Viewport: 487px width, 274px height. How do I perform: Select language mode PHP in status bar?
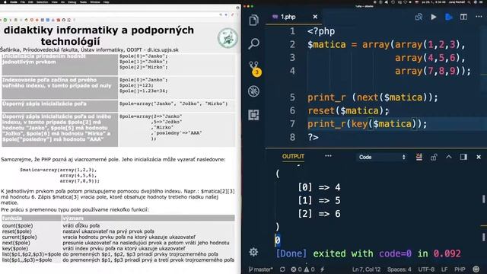460,269
